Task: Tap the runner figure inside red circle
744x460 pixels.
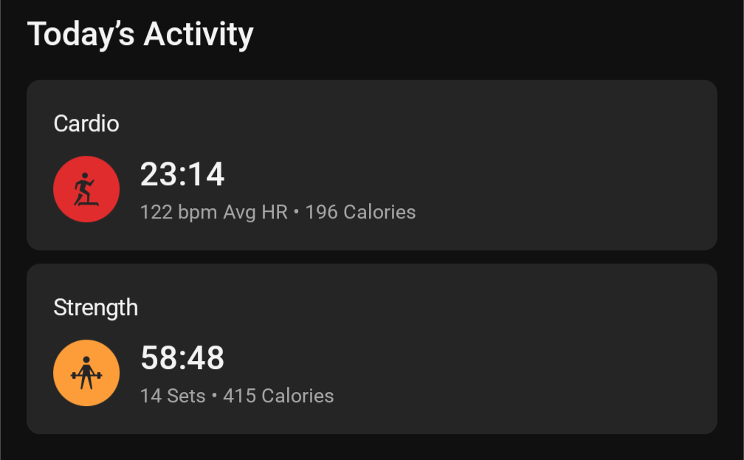Action: click(86, 189)
